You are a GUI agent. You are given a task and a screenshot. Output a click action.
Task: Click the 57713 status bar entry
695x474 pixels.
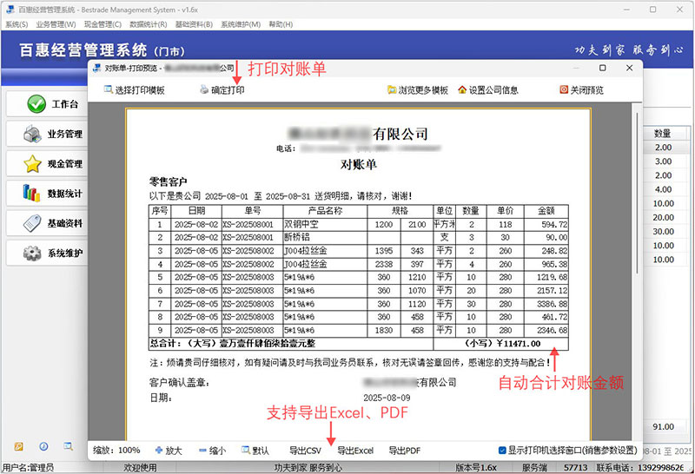tap(575, 467)
